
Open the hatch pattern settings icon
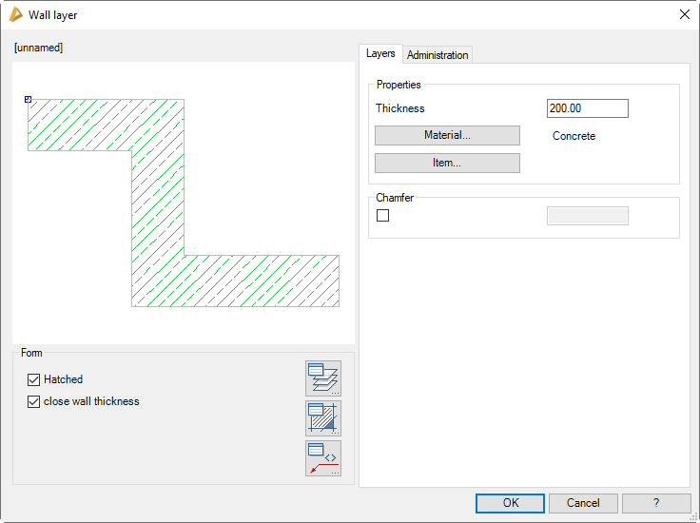click(323, 418)
